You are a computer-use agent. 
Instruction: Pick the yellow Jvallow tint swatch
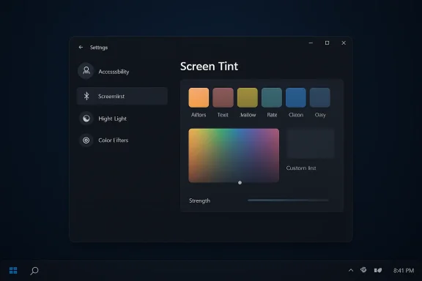[x=248, y=97]
